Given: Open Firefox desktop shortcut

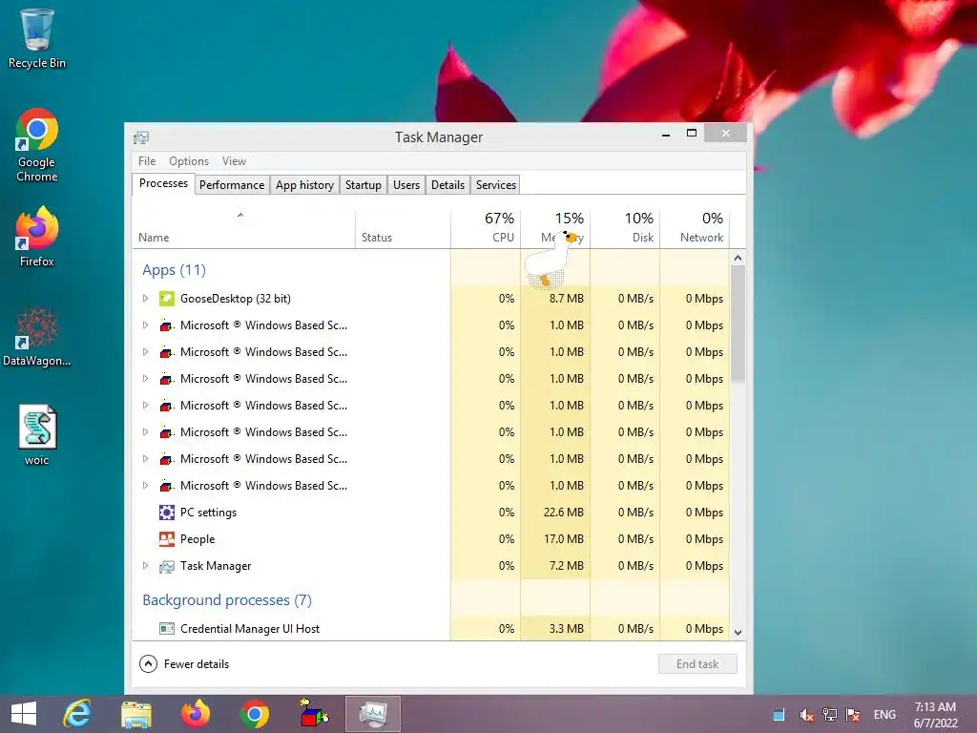Looking at the screenshot, I should coord(37,237).
